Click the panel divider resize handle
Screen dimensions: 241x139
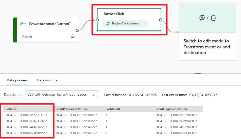tap(198, 74)
